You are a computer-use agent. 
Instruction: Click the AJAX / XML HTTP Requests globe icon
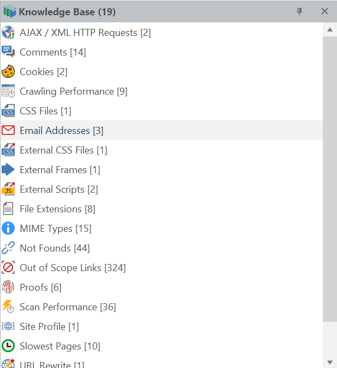click(x=8, y=33)
